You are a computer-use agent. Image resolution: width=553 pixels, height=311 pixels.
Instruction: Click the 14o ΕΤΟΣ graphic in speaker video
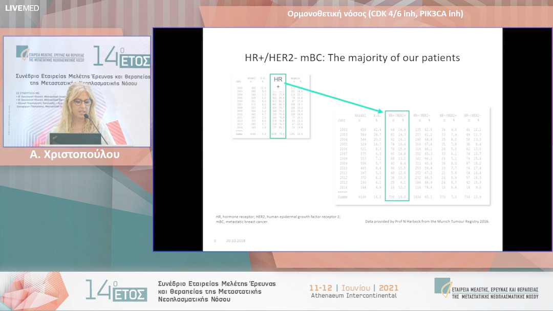[x=121, y=57]
